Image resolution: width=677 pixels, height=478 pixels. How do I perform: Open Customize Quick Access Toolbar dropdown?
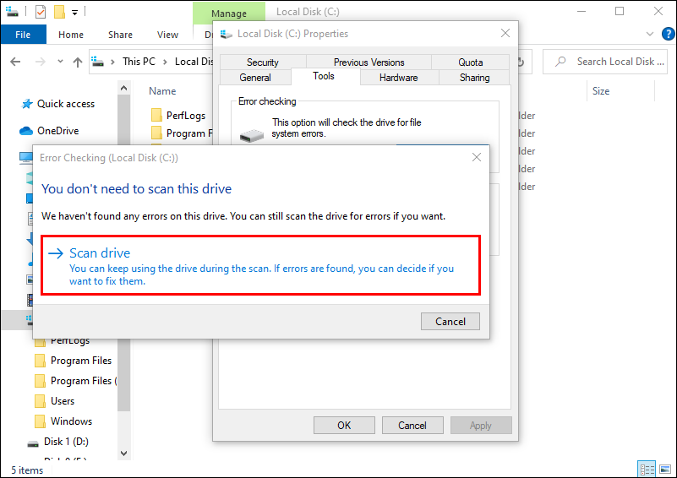tap(74, 13)
